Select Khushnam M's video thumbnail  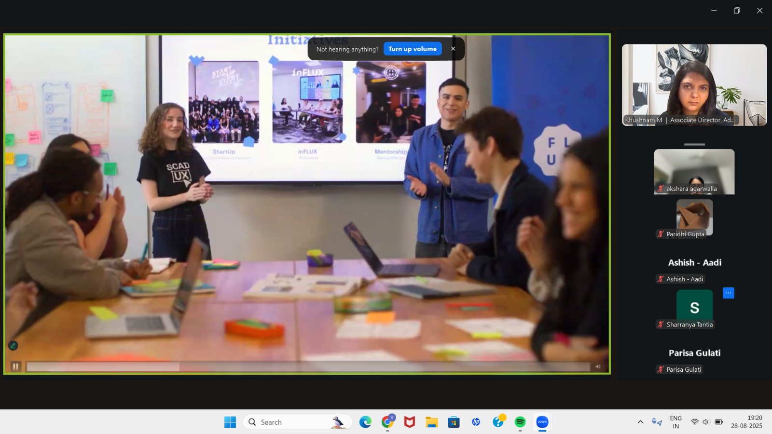click(694, 85)
